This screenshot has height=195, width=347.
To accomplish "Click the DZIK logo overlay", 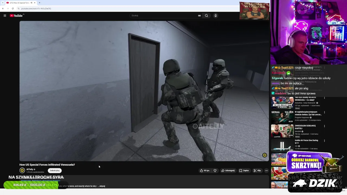I will point(315,183).
